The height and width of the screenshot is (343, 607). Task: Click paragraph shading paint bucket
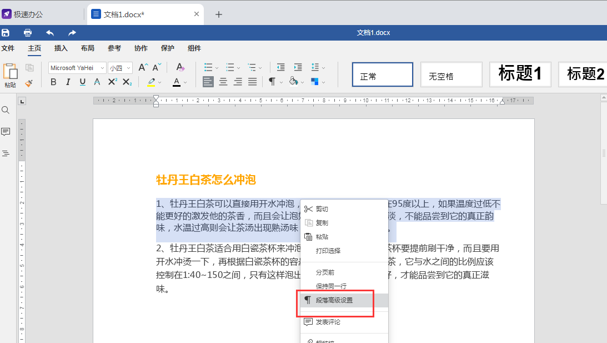[294, 82]
